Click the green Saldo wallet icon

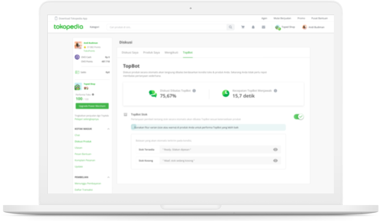[77, 72]
